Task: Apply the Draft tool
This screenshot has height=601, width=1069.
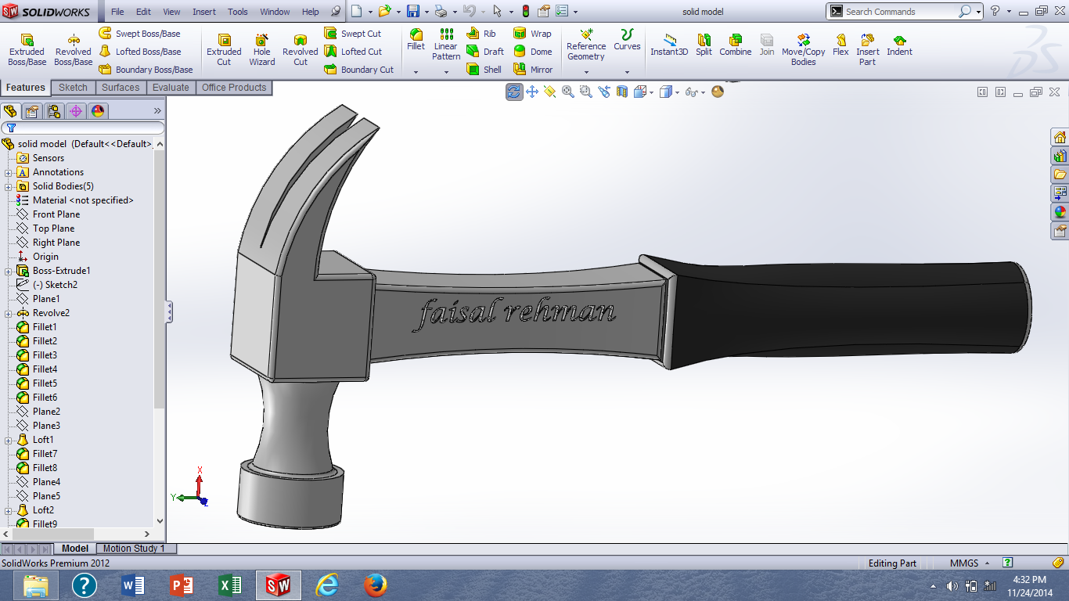Action: point(485,52)
